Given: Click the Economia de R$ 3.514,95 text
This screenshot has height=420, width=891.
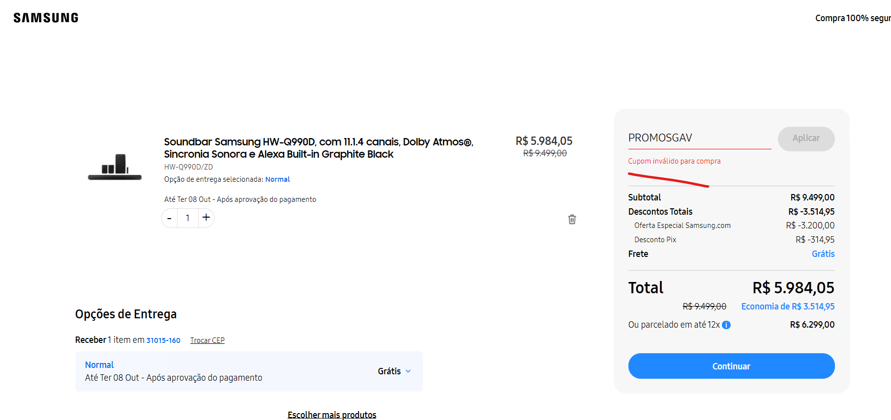Looking at the screenshot, I should pyautogui.click(x=788, y=307).
